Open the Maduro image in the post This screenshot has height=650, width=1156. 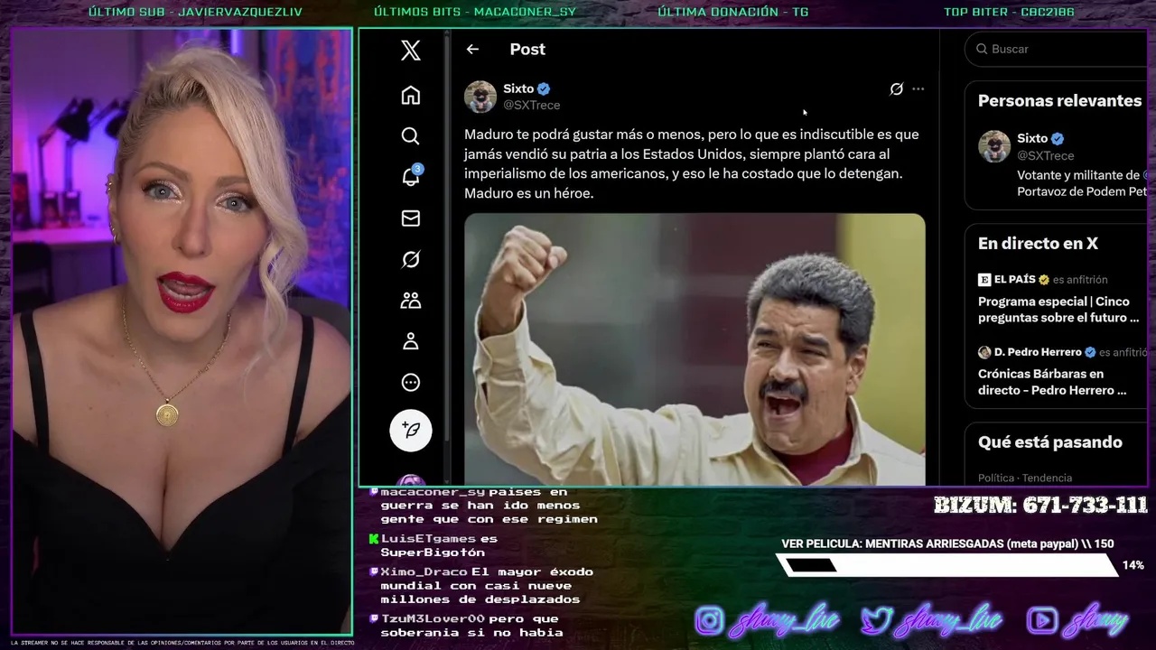click(x=695, y=349)
